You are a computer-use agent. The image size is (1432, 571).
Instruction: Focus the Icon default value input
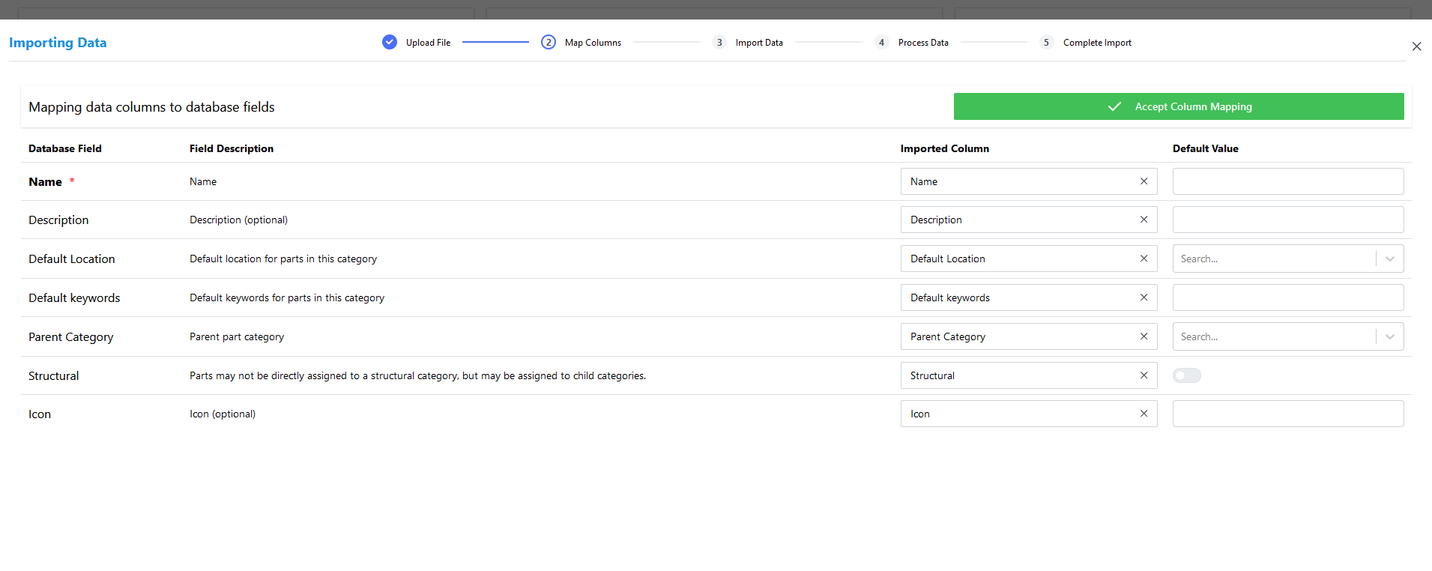(x=1287, y=414)
